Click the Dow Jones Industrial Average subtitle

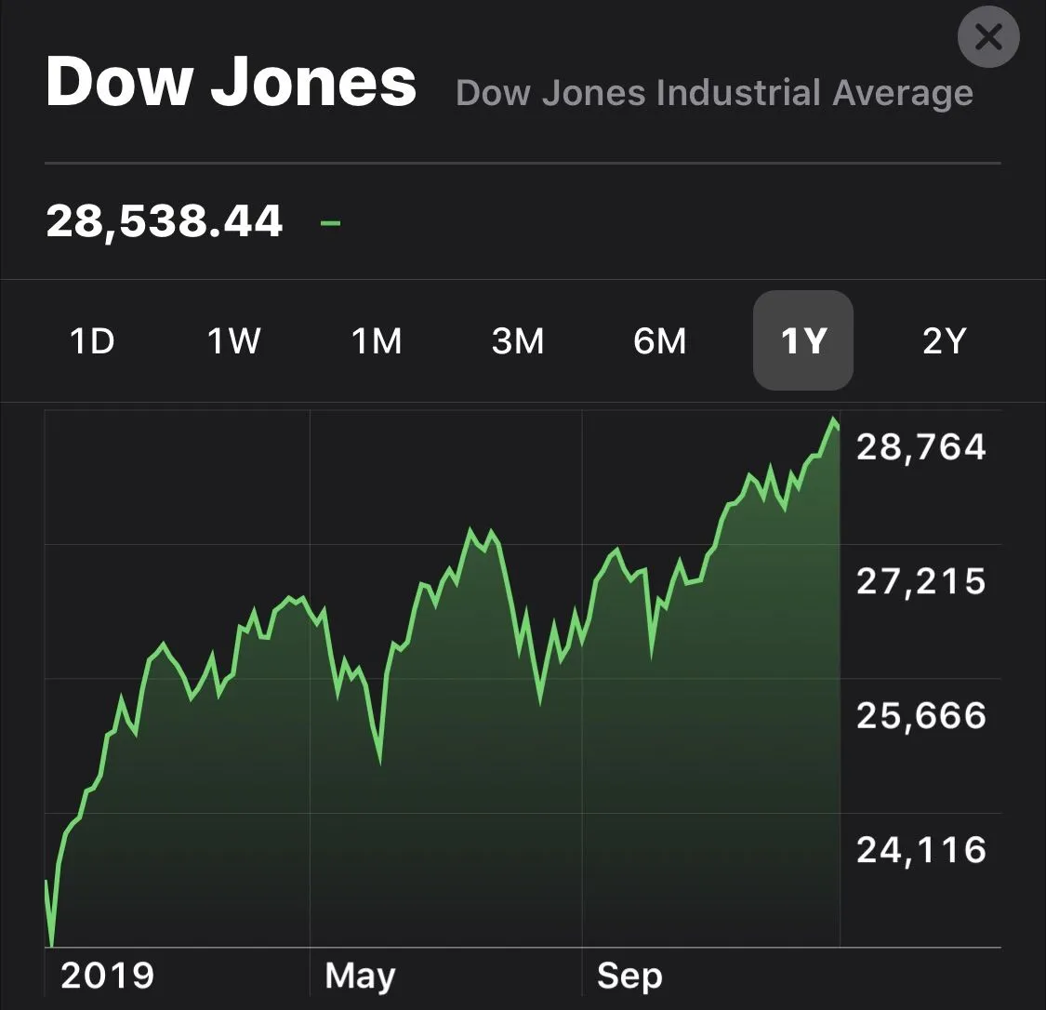tap(714, 93)
